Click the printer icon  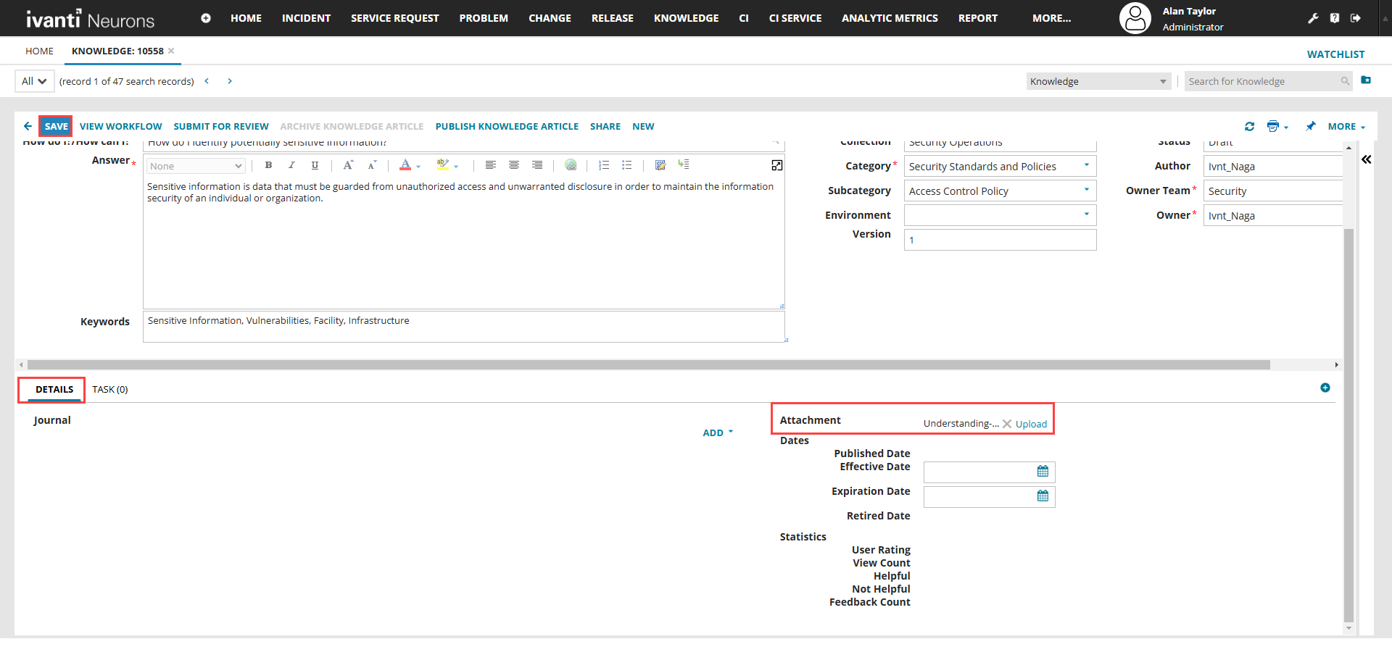(x=1272, y=127)
